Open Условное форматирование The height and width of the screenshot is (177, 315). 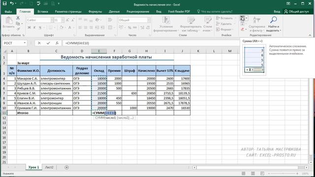(166, 24)
